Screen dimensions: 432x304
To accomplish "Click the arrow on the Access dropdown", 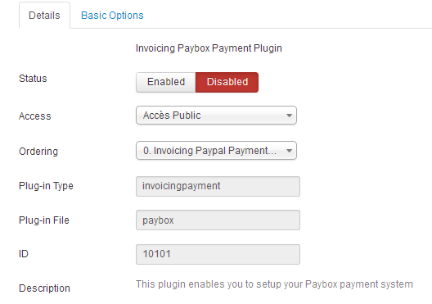I will pyautogui.click(x=289, y=116).
